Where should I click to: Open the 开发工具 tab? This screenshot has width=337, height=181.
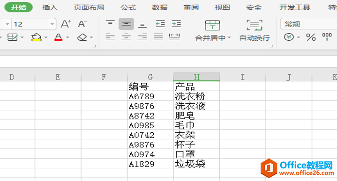[295, 7]
